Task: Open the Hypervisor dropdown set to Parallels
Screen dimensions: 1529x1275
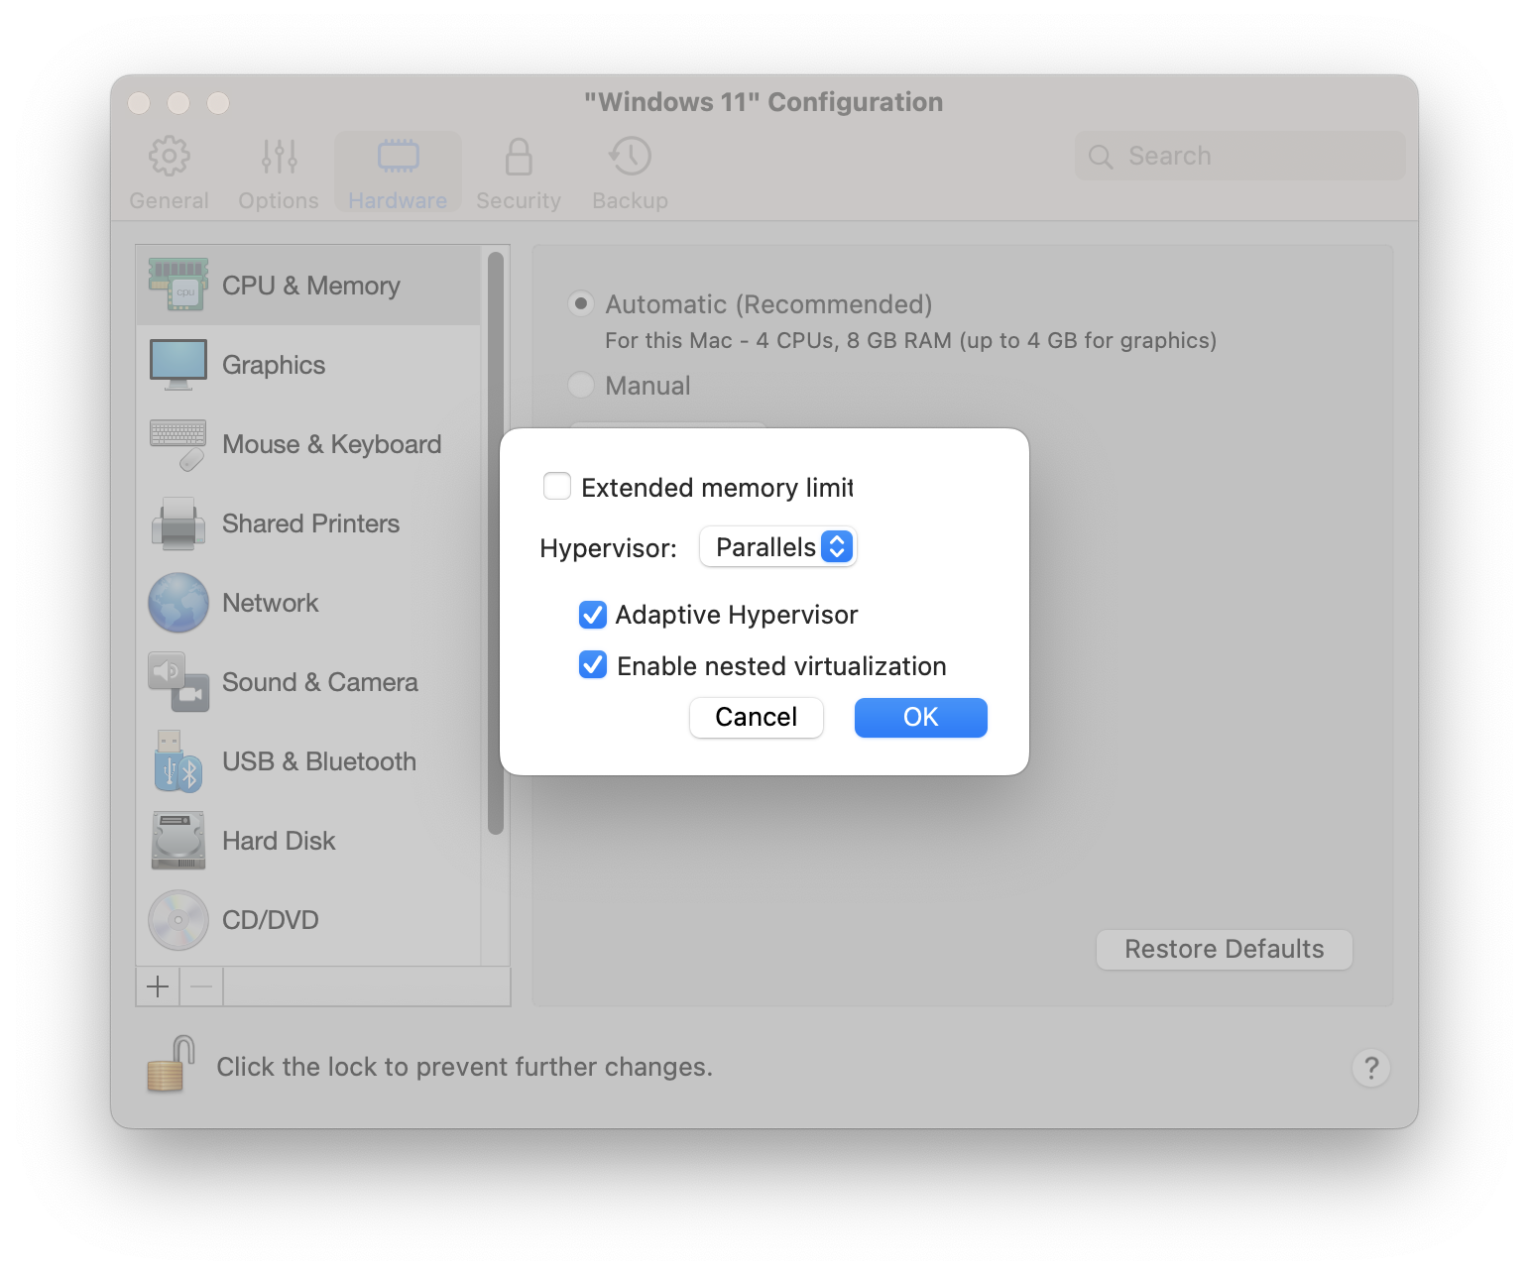Action: [778, 547]
